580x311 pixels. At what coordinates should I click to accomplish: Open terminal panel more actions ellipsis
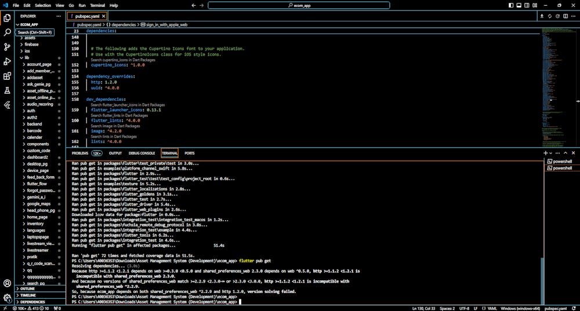coord(557,153)
